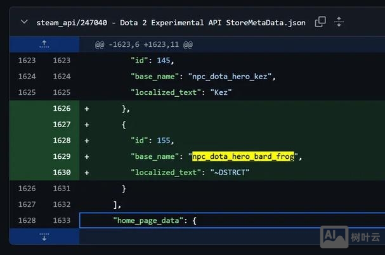Select the "home_page_data" code line
Screen dimensions: 385x255
click(155, 220)
